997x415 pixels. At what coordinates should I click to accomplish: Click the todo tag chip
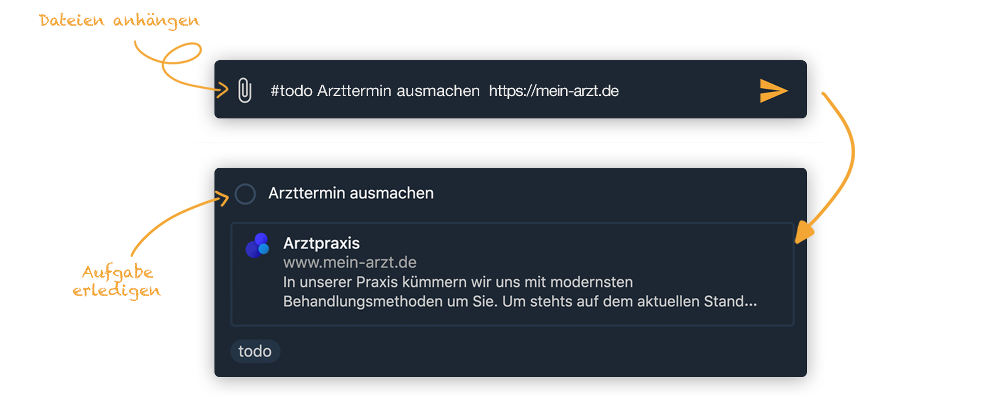[255, 351]
